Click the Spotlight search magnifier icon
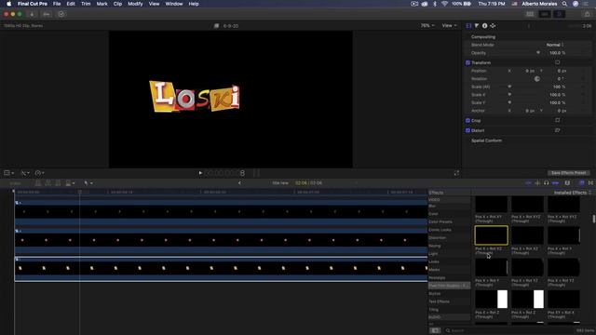The width and height of the screenshot is (596, 335). tap(565, 4)
